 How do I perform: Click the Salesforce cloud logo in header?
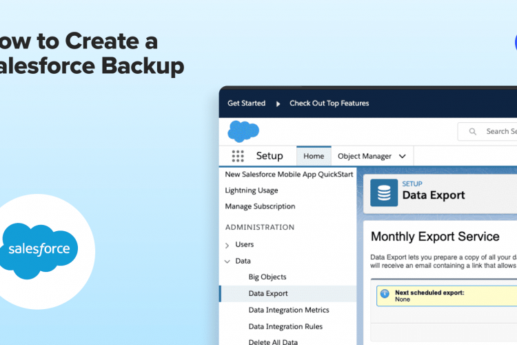point(243,131)
